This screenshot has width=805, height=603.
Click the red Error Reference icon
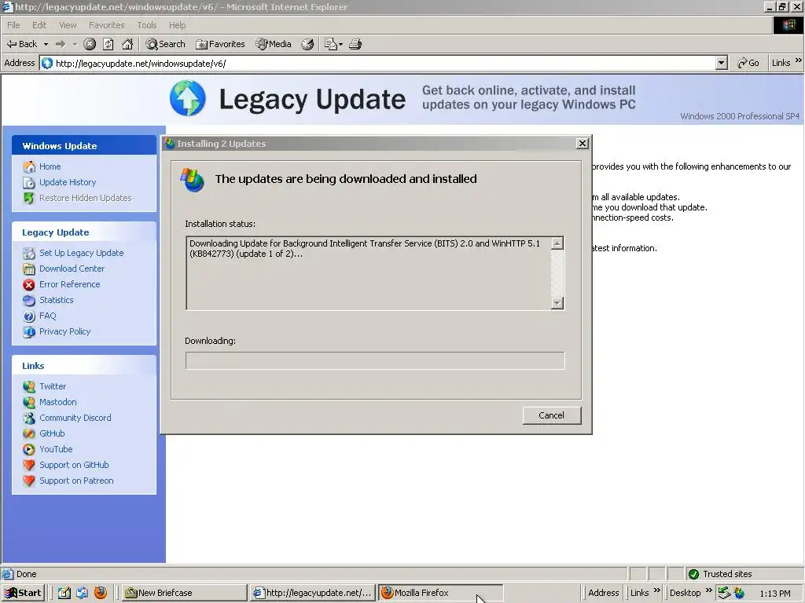pyautogui.click(x=29, y=284)
